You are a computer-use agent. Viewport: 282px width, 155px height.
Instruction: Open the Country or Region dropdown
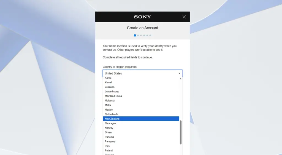pyautogui.click(x=142, y=73)
